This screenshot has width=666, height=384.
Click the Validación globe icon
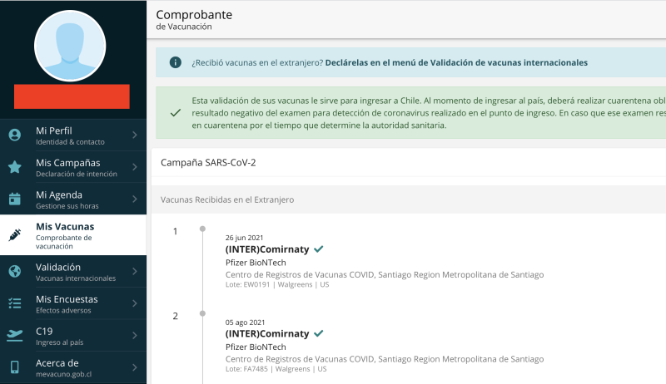[15, 272]
